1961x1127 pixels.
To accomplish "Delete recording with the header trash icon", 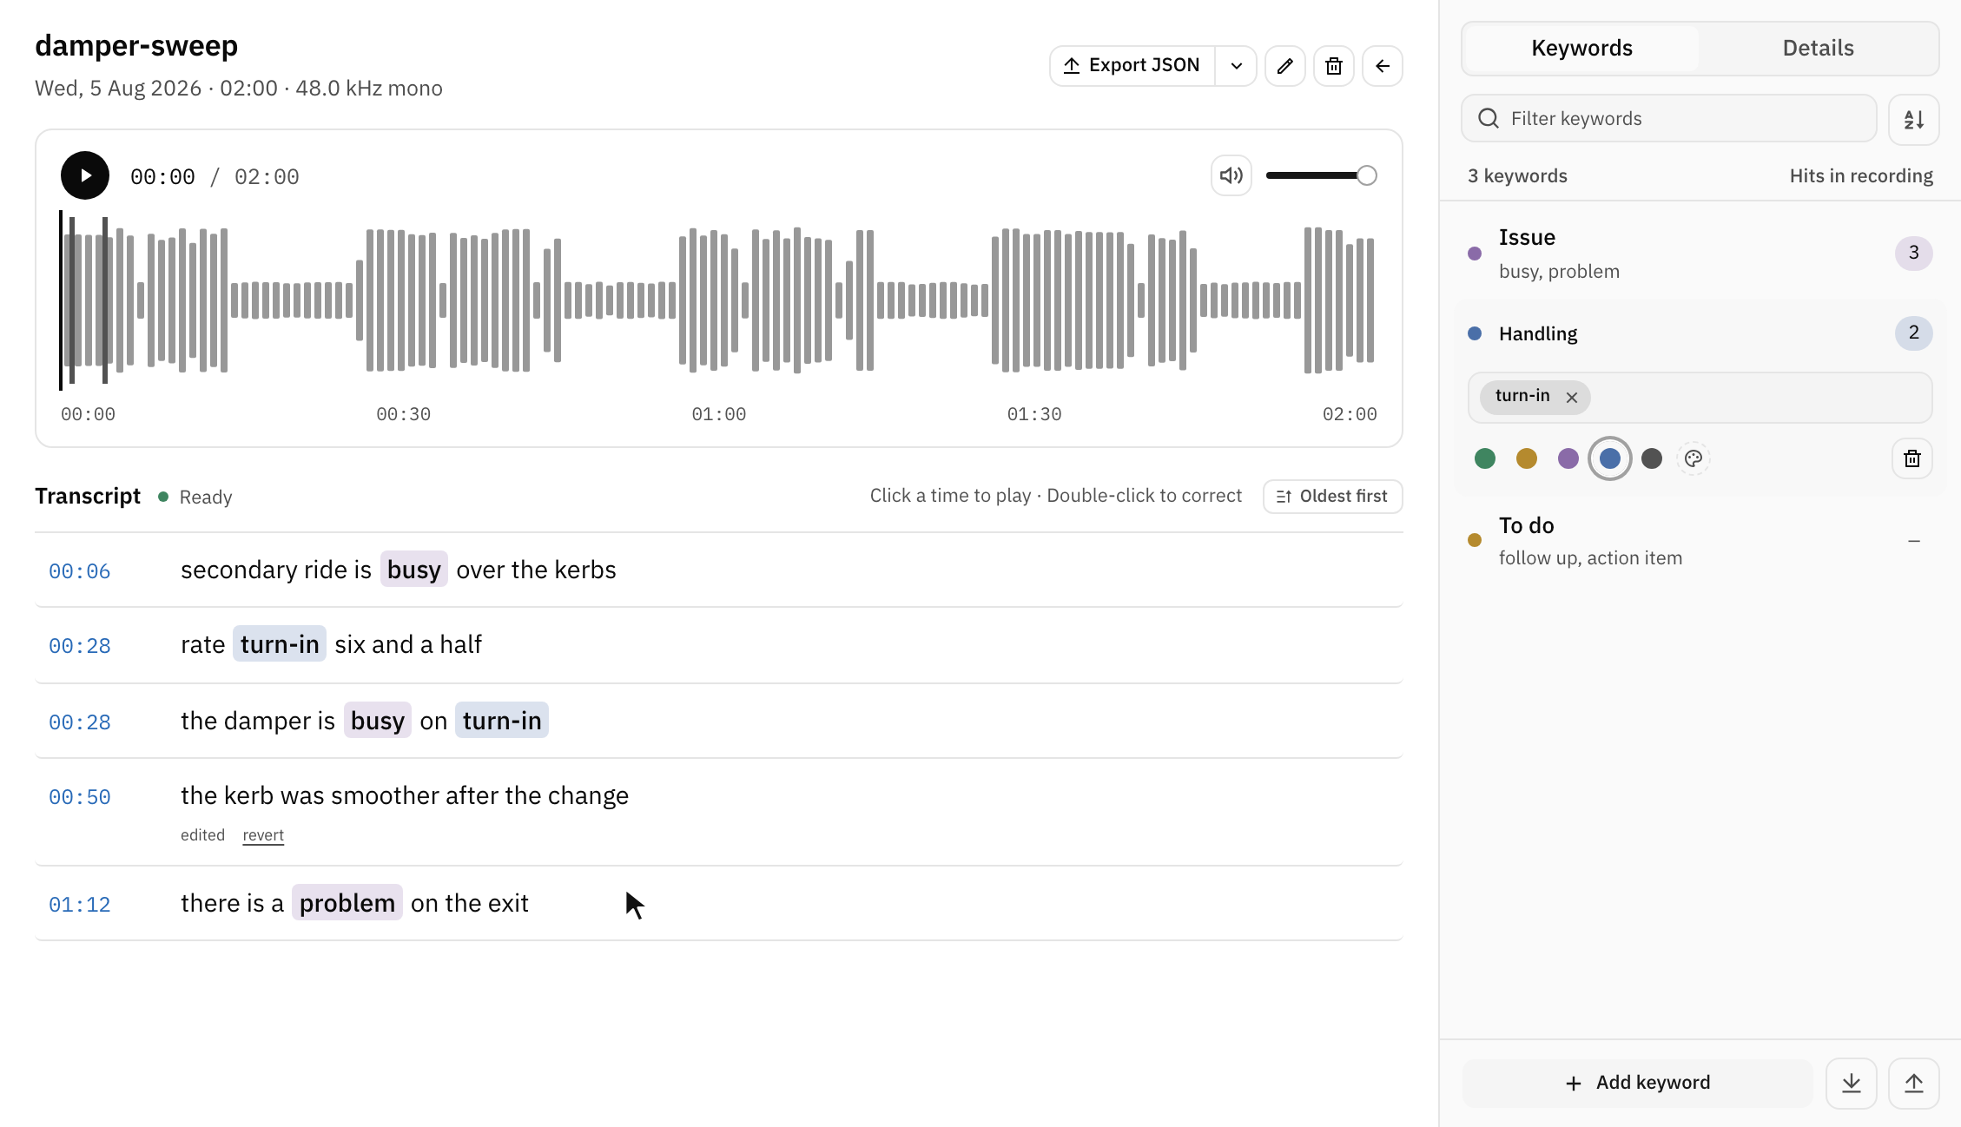I will click(x=1334, y=66).
